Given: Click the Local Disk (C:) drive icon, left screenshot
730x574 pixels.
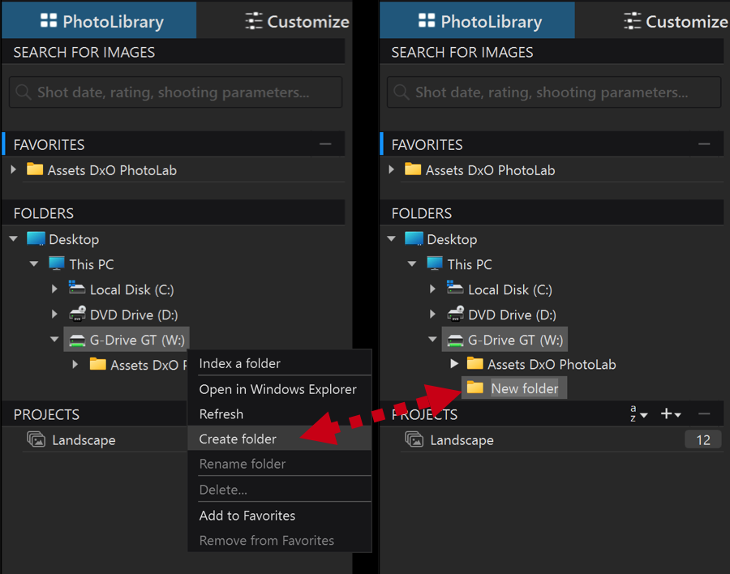Looking at the screenshot, I should (x=77, y=288).
